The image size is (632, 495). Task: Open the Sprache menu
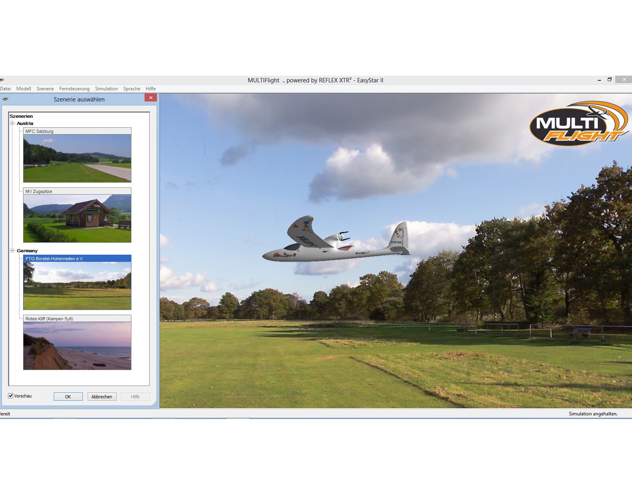click(131, 89)
